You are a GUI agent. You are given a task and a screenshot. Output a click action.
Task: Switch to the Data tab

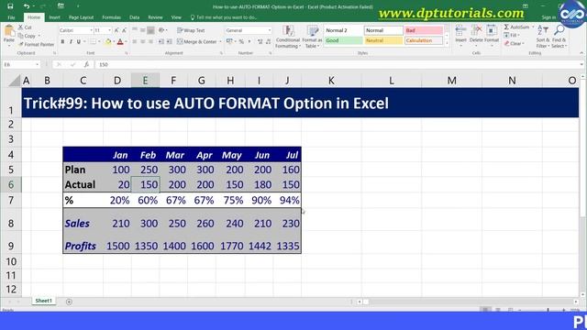134,17
